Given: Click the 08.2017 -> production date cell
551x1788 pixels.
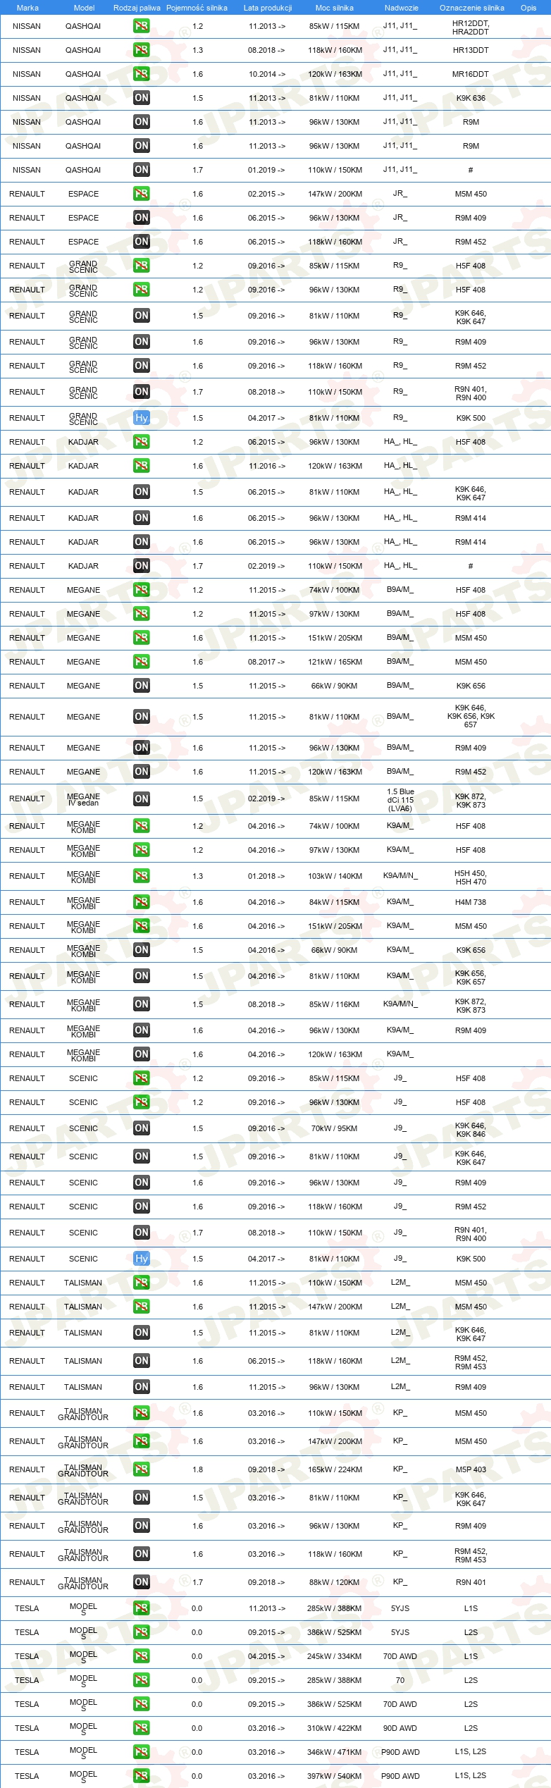Looking at the screenshot, I should (267, 662).
